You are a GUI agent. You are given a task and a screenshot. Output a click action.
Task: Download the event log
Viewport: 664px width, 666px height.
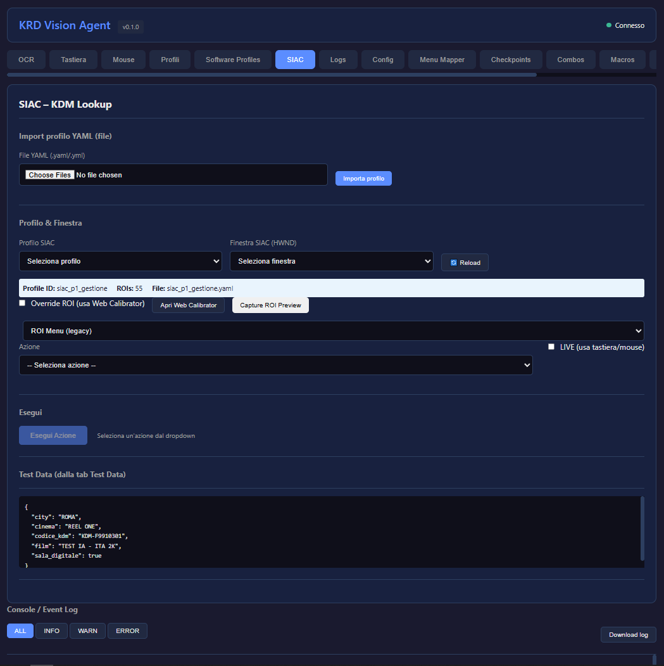click(629, 634)
